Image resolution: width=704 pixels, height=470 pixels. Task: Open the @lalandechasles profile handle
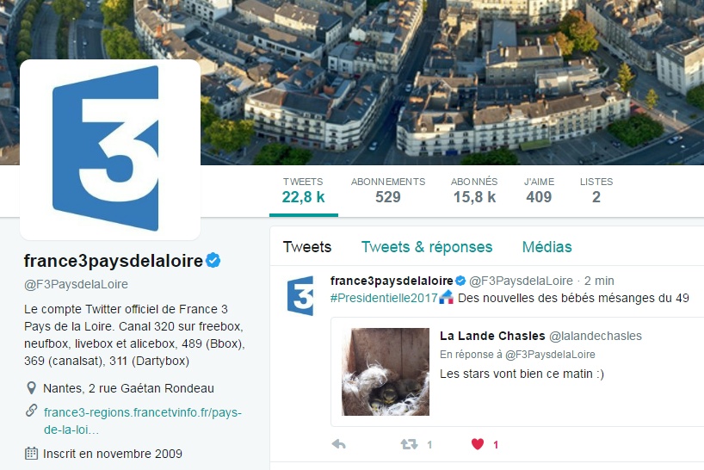pos(596,336)
